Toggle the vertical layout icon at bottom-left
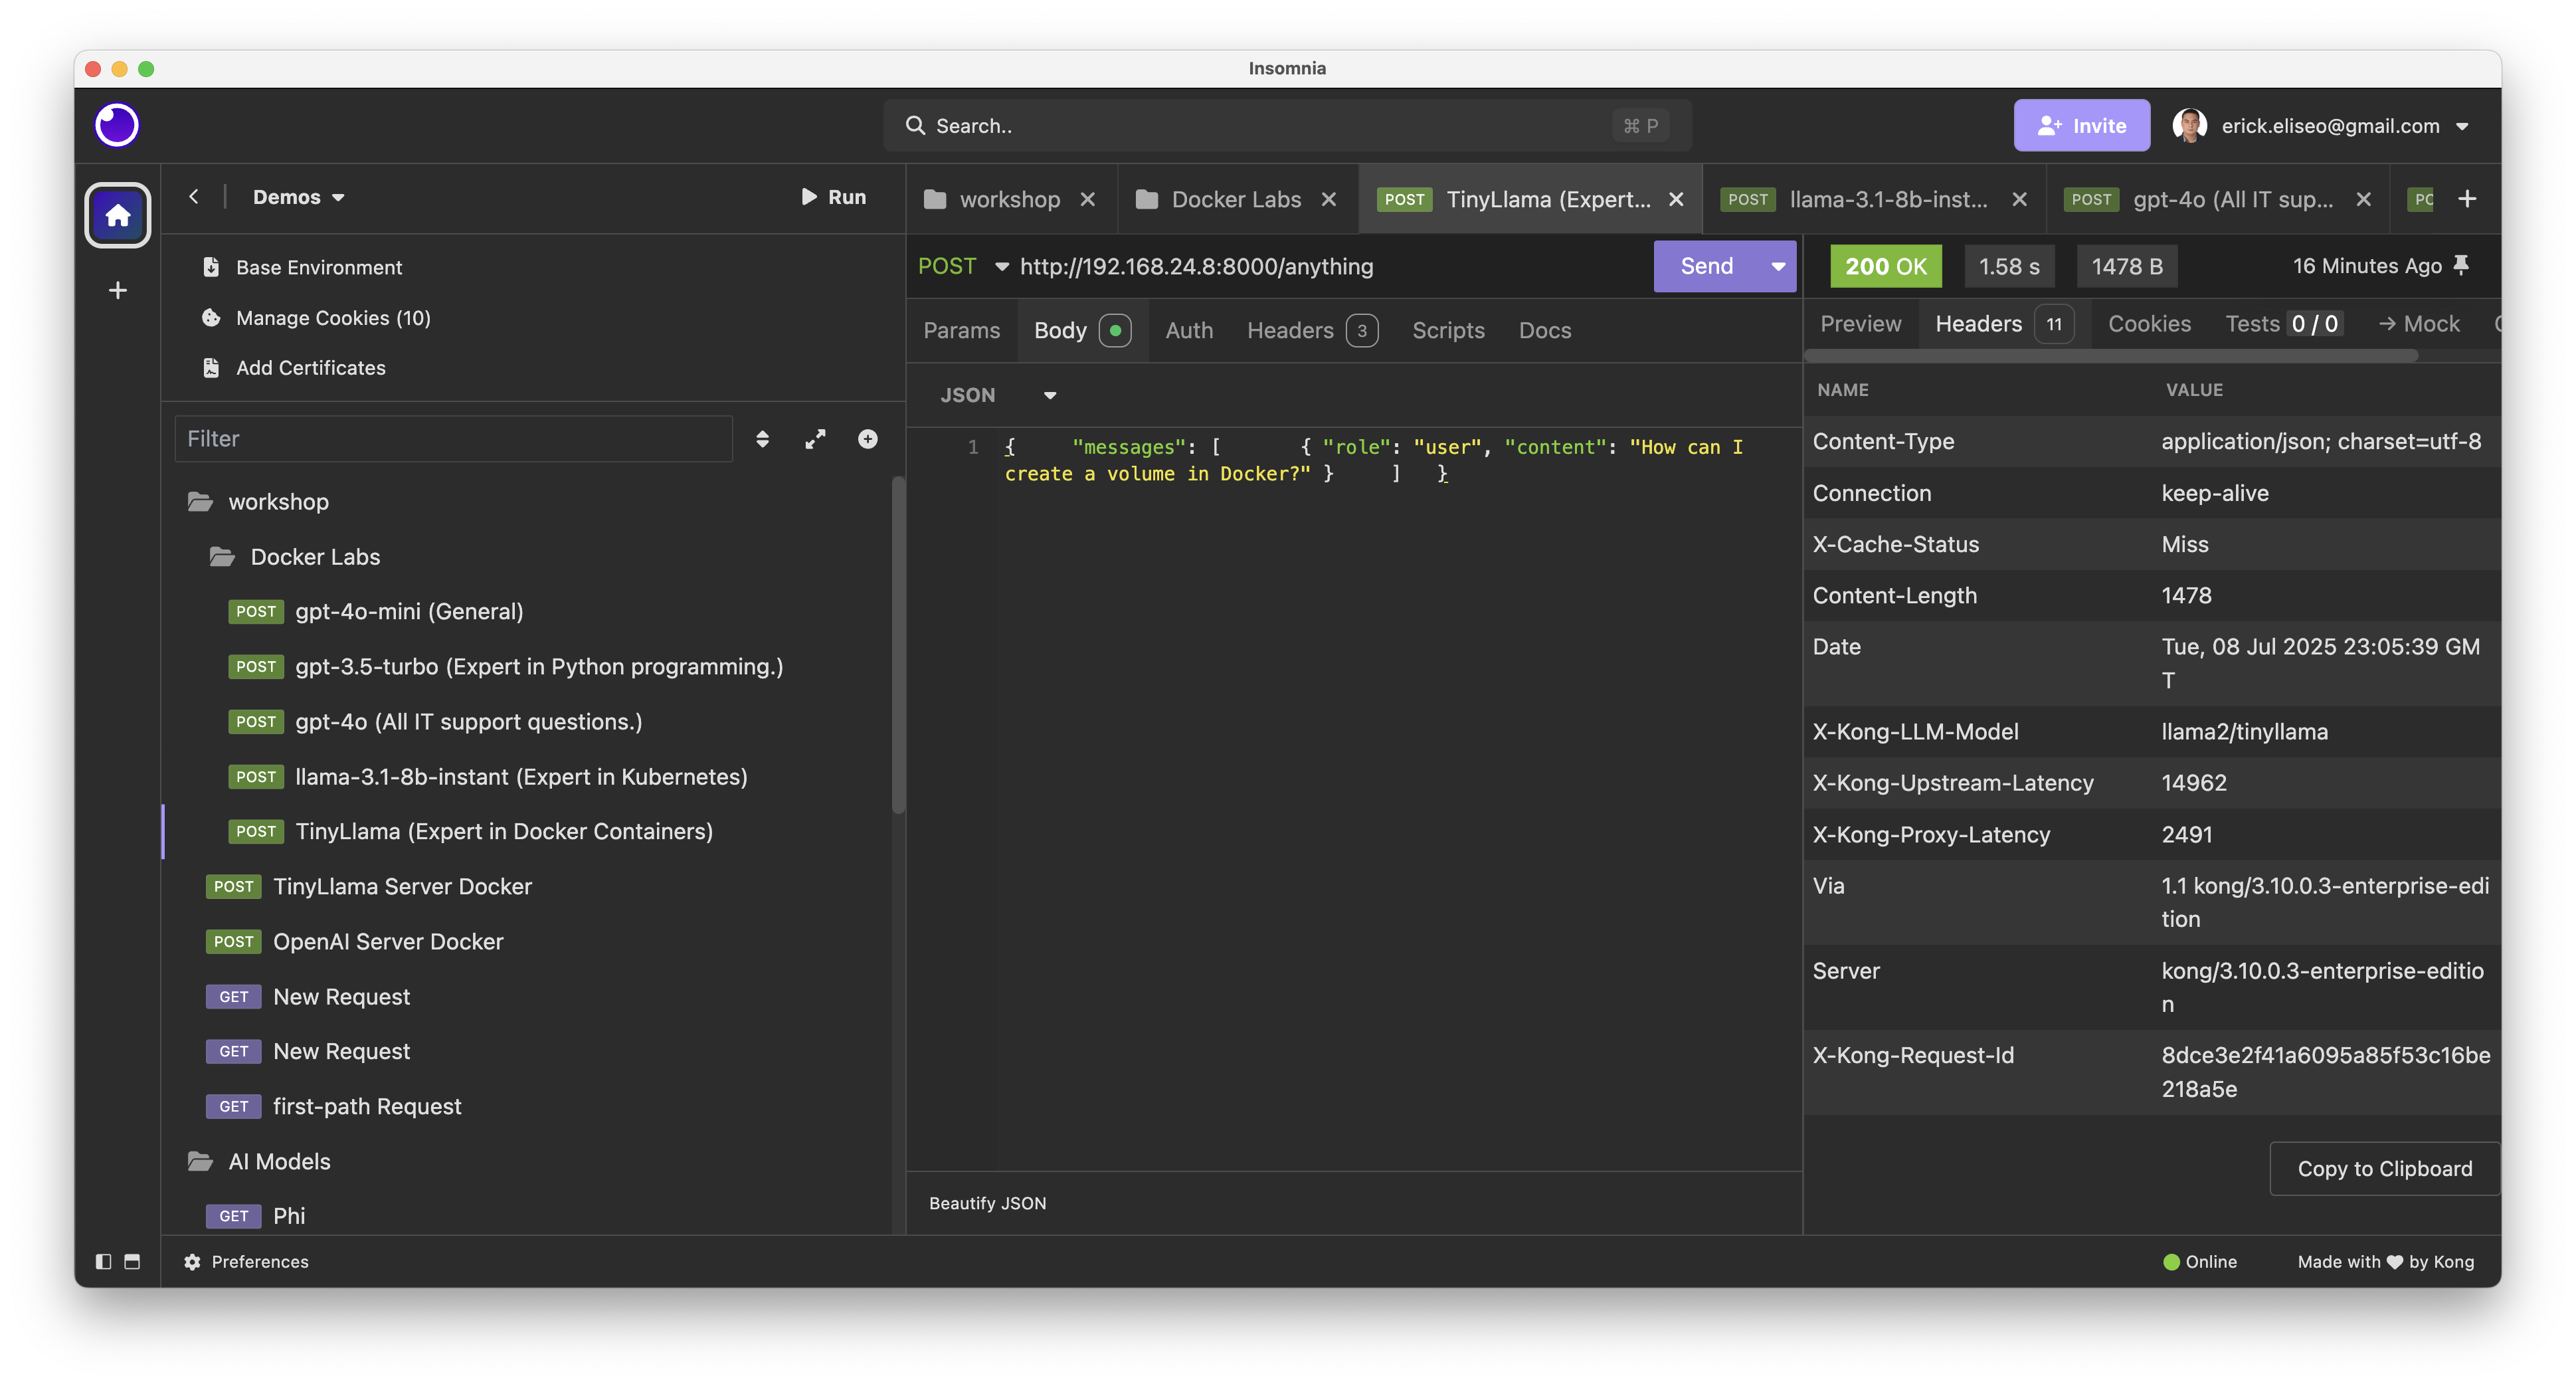 [x=132, y=1261]
